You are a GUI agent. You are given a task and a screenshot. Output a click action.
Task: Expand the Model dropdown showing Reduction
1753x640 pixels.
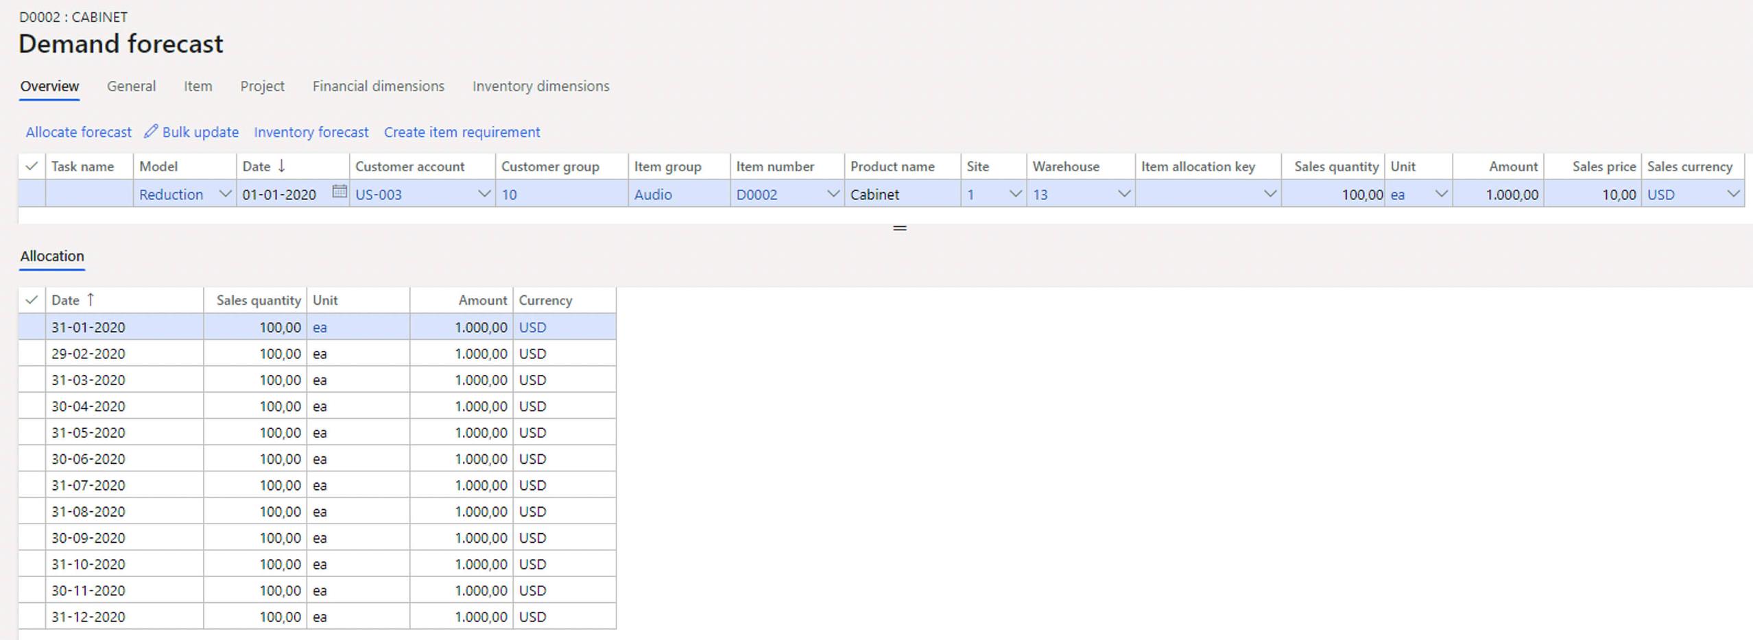[x=224, y=195]
